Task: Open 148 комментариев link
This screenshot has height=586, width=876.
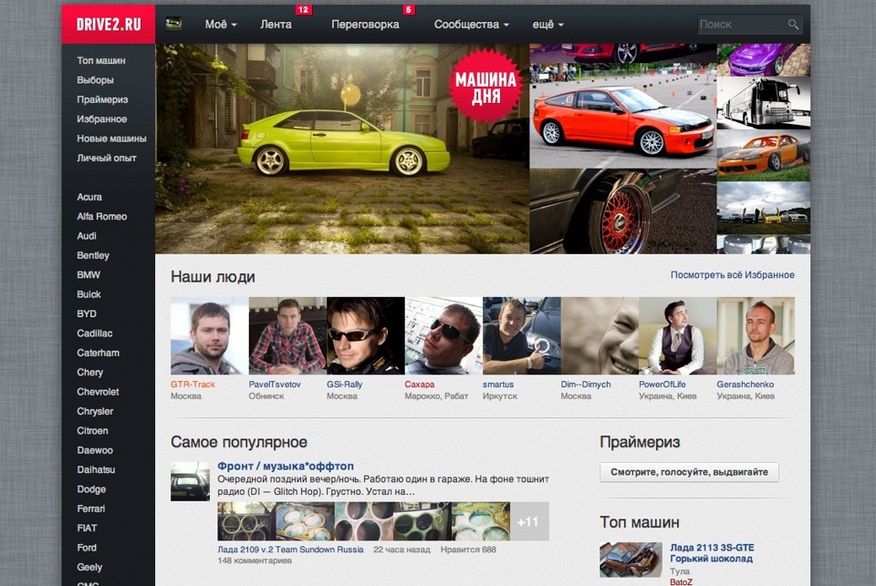Action: 255,560
